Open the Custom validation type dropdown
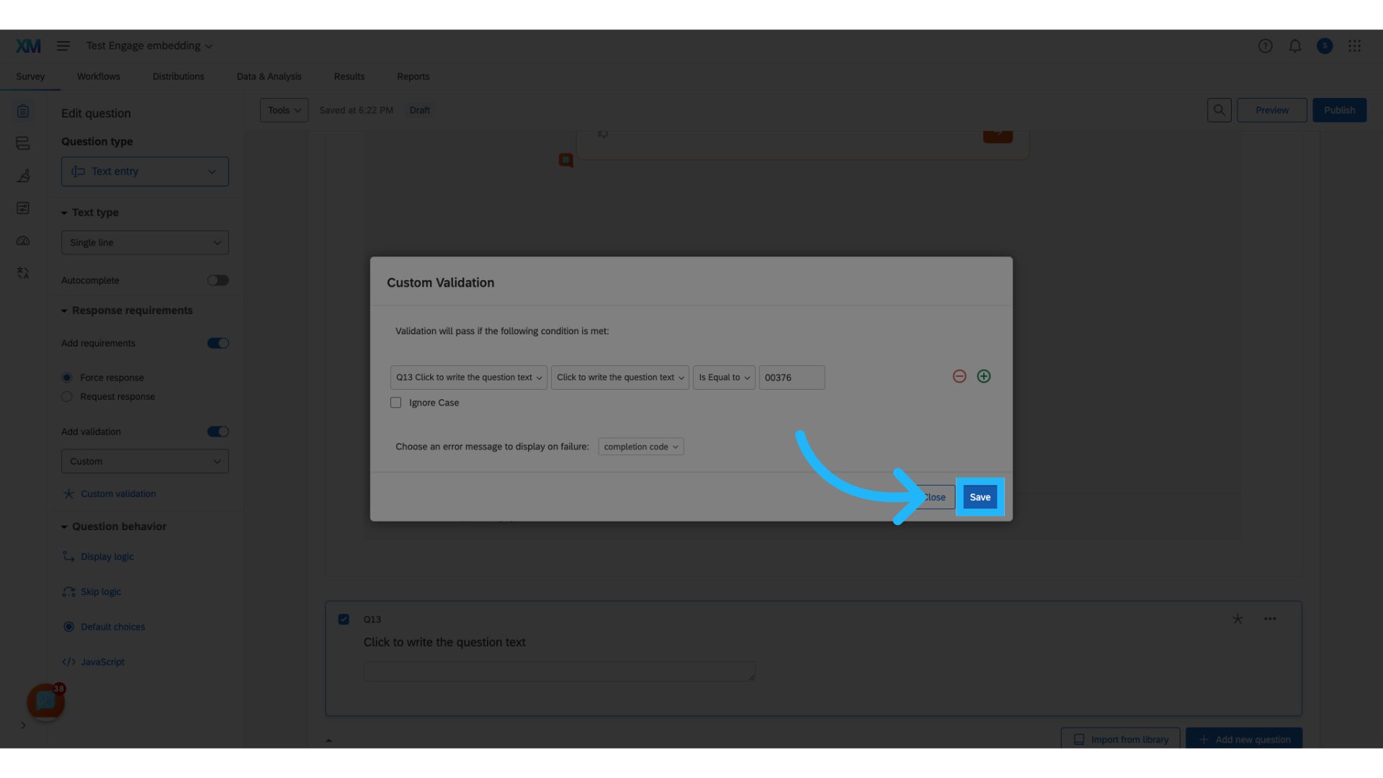 pos(145,462)
